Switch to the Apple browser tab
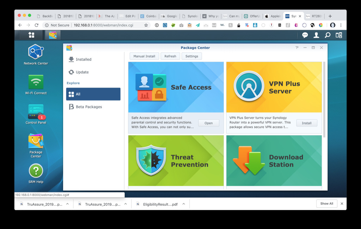This screenshot has width=361, height=229. tap(273, 16)
